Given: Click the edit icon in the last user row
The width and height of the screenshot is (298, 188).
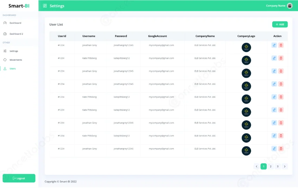Looking at the screenshot, I should click(x=274, y=149).
